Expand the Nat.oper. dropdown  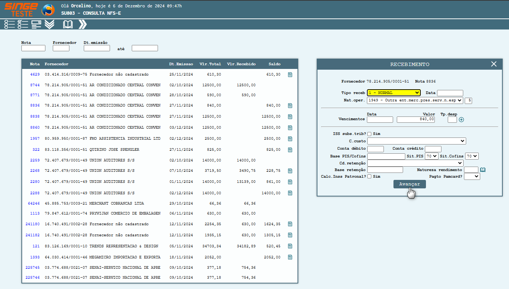point(415,100)
